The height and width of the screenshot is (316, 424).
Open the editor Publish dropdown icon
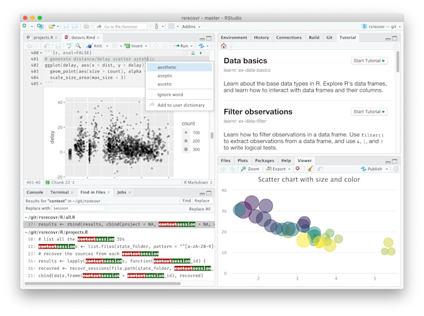pyautogui.click(x=203, y=46)
